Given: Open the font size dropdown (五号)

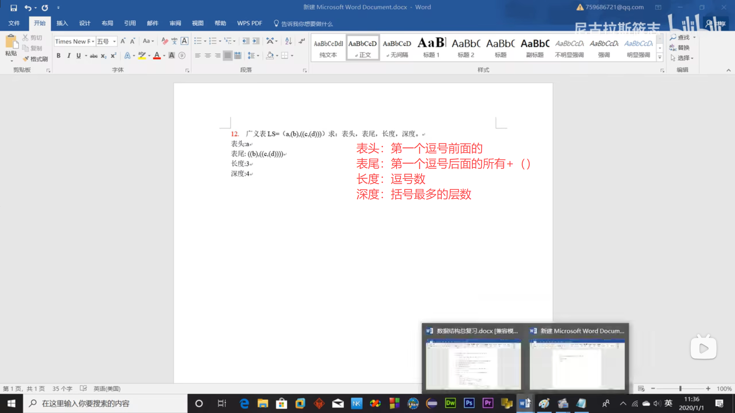Looking at the screenshot, I should coord(114,41).
